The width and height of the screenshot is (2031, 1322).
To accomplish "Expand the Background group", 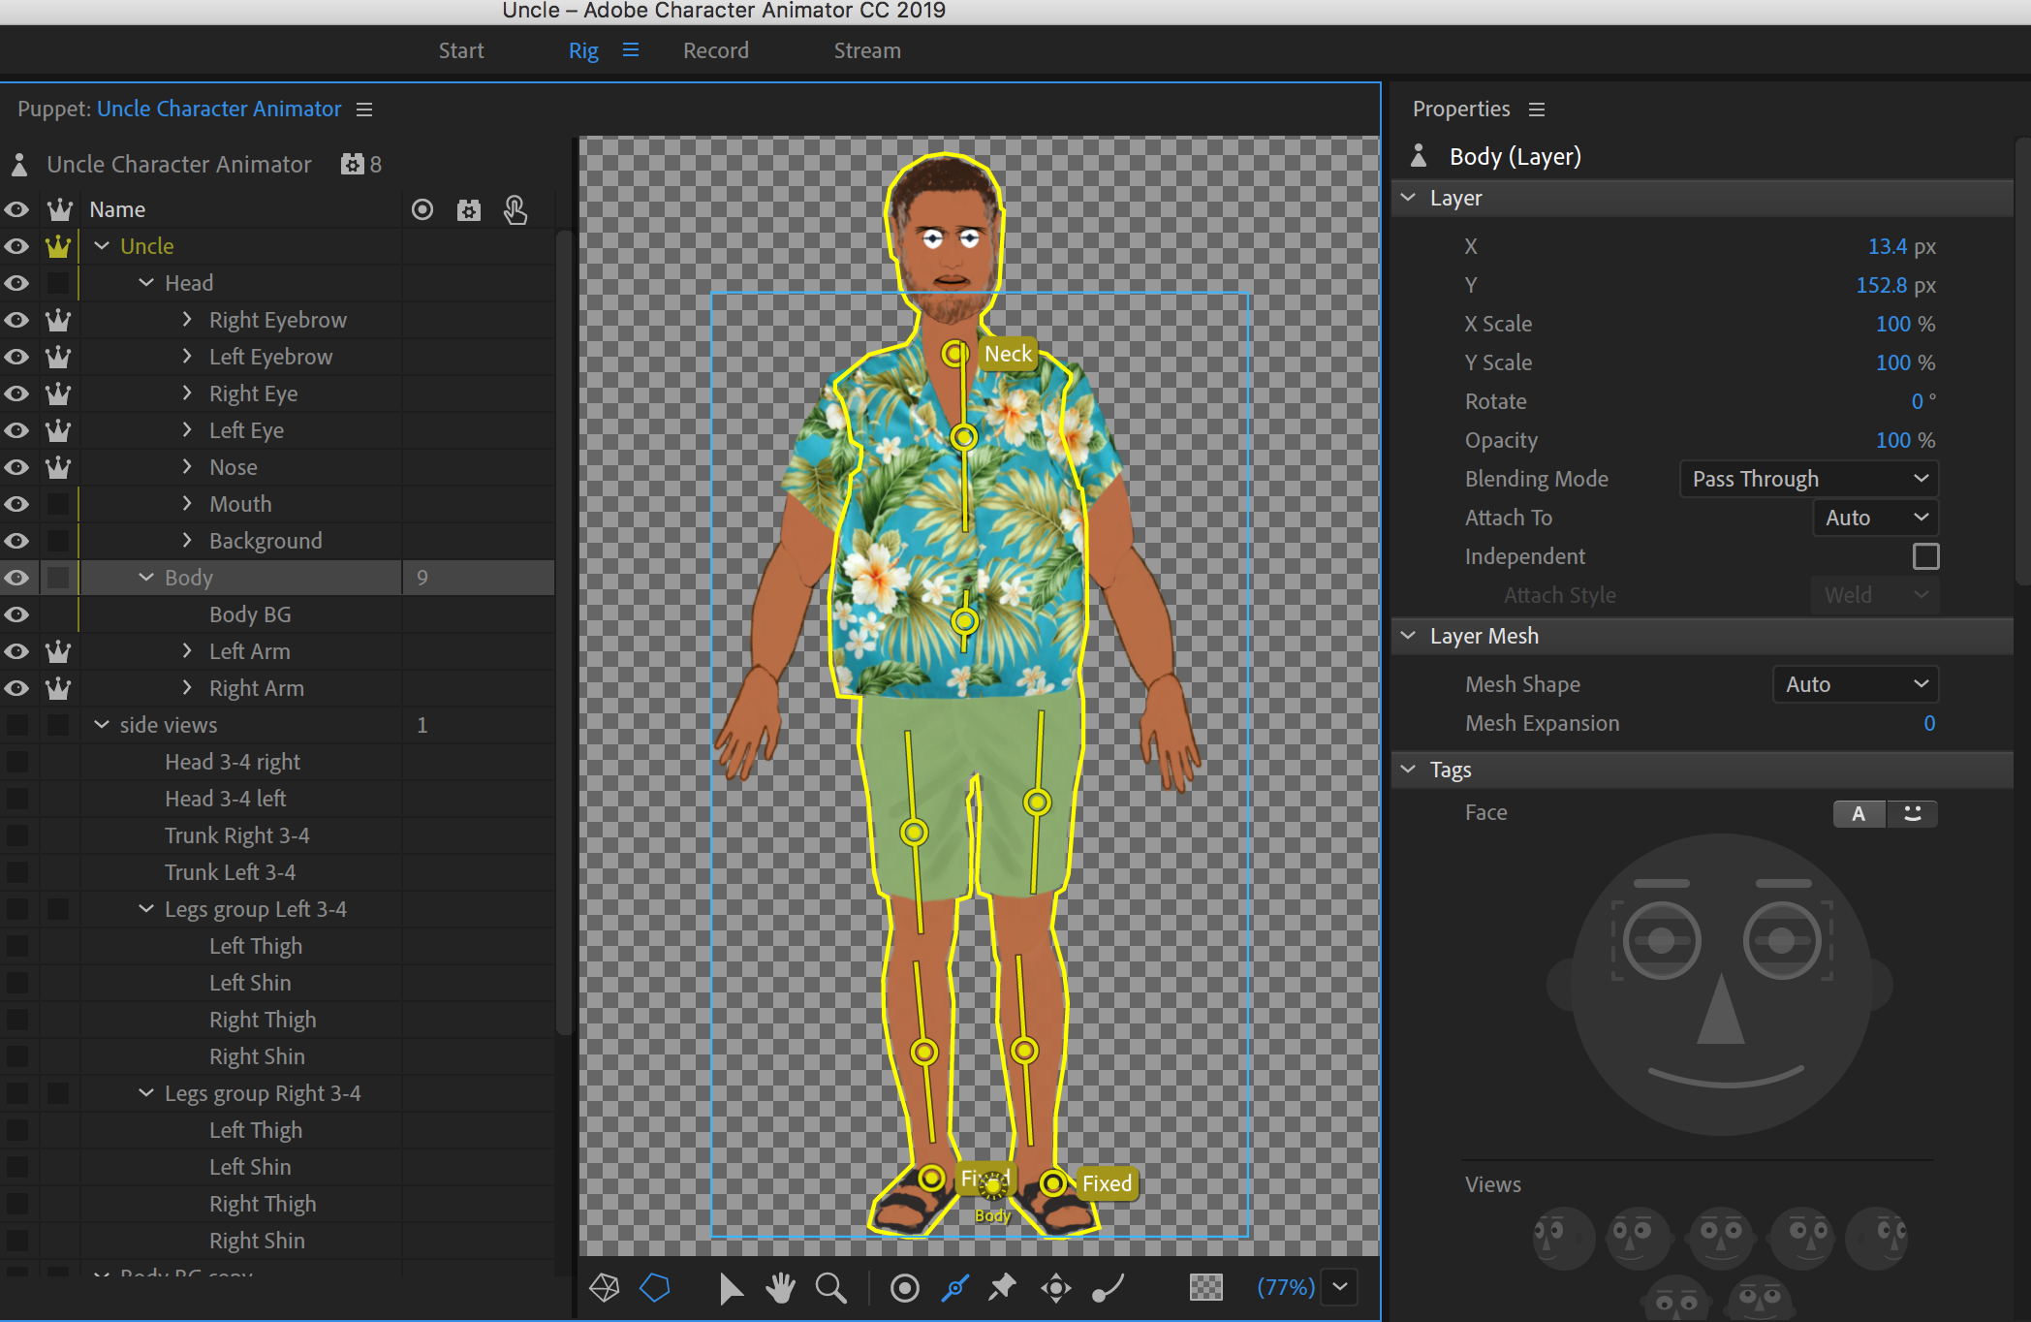I will [187, 541].
